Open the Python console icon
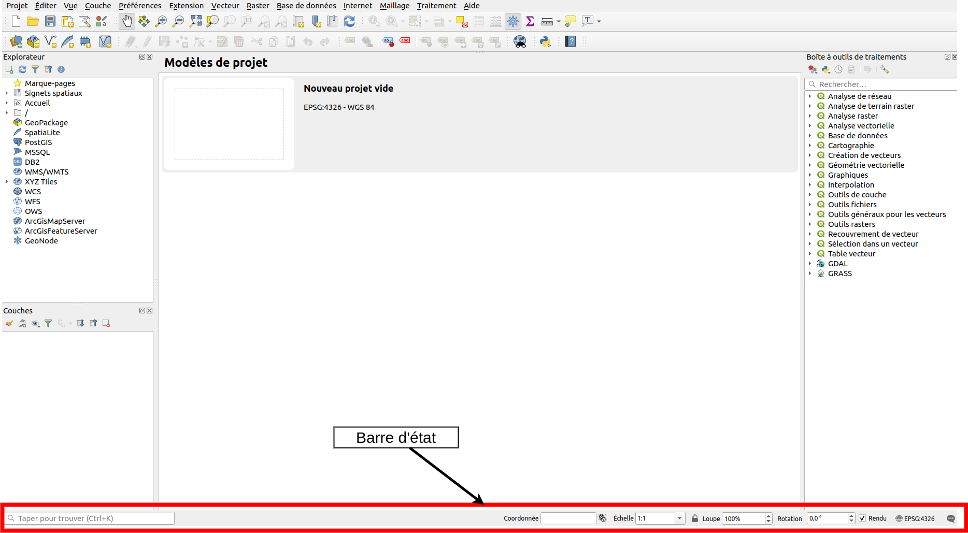 [x=545, y=41]
